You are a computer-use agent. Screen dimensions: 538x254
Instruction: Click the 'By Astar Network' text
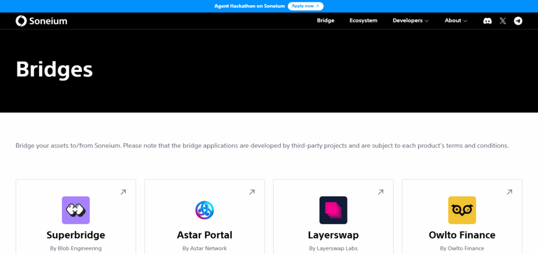[x=204, y=248]
